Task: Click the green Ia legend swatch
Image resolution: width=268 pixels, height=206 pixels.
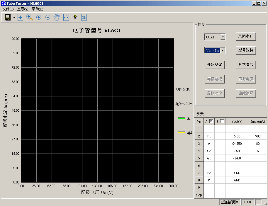Action: pyautogui.click(x=182, y=118)
